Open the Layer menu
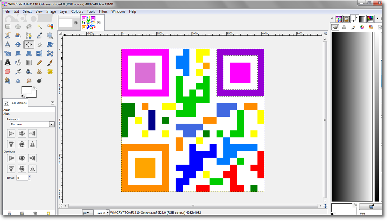 point(63,11)
